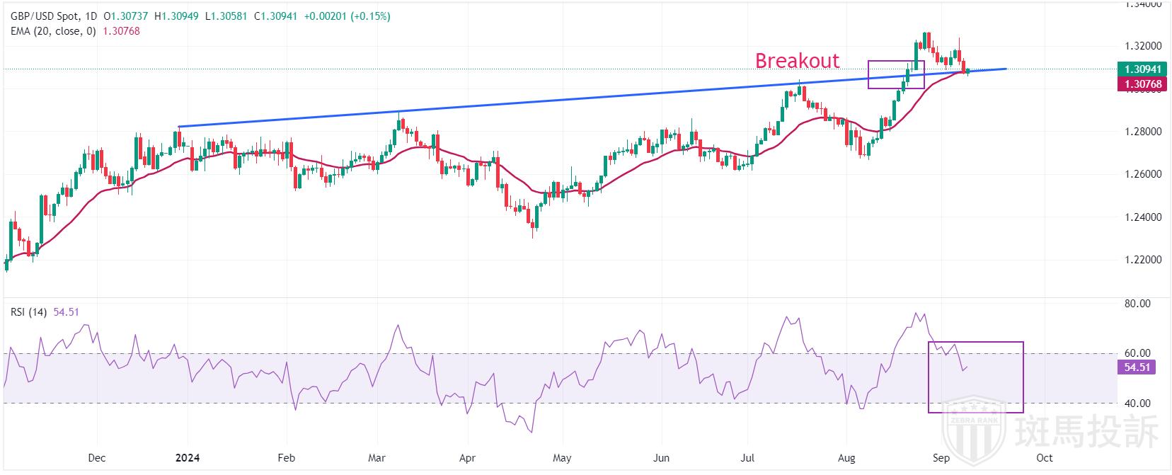Click the 斑馬投訴 watermark text
The height and width of the screenshot is (475, 1172).
tap(1086, 432)
